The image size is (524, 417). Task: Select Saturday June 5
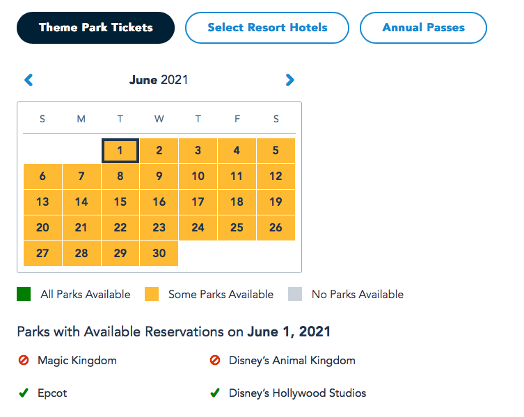[x=276, y=151]
